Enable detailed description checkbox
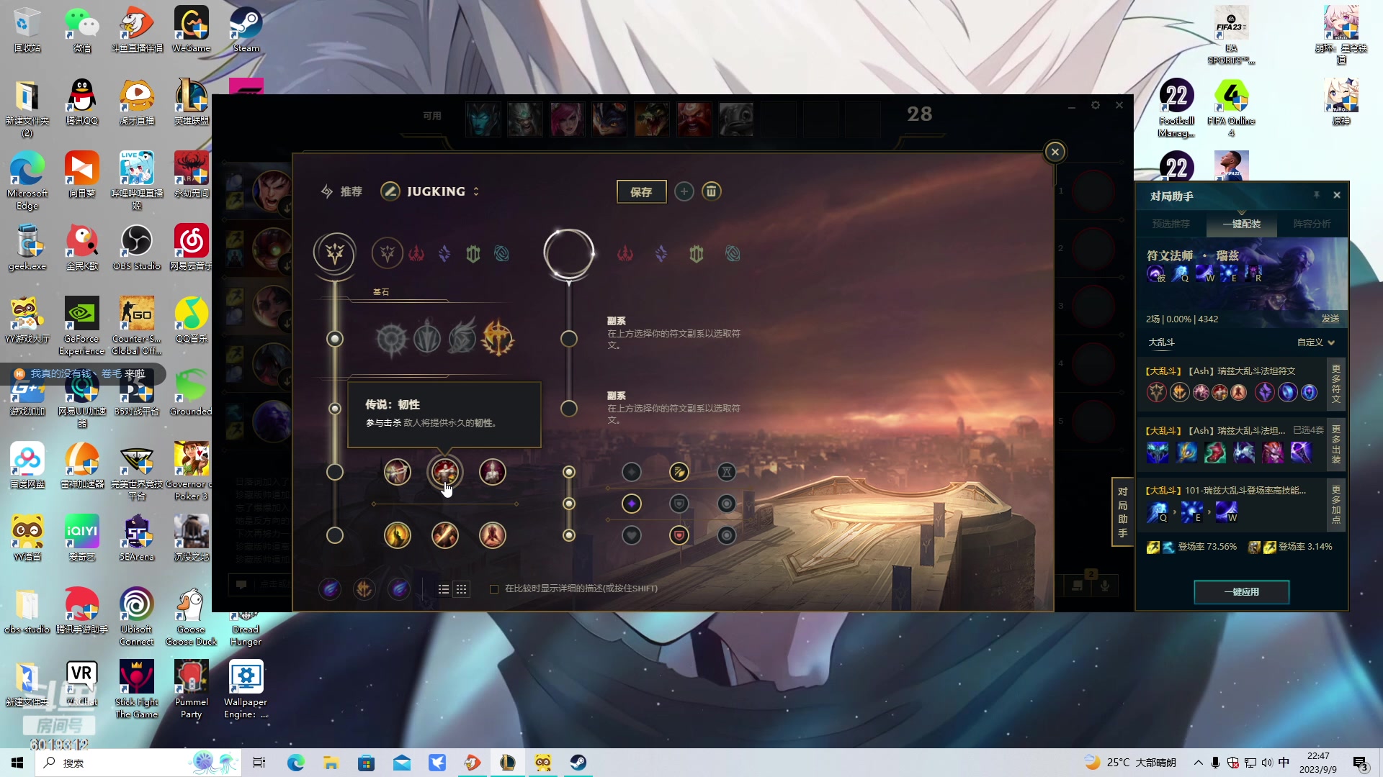 pyautogui.click(x=494, y=589)
